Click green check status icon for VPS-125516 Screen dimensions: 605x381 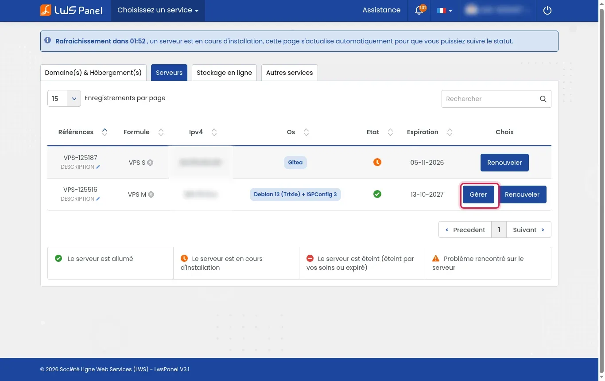[377, 194]
